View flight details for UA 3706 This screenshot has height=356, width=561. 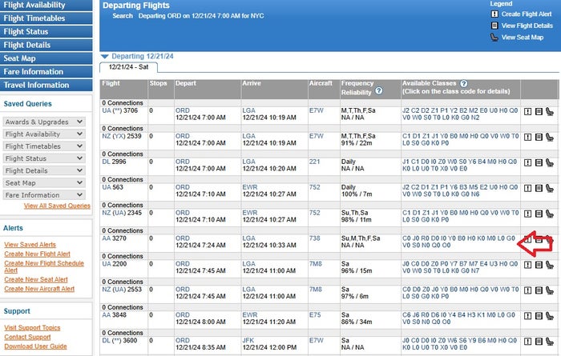[x=539, y=112]
